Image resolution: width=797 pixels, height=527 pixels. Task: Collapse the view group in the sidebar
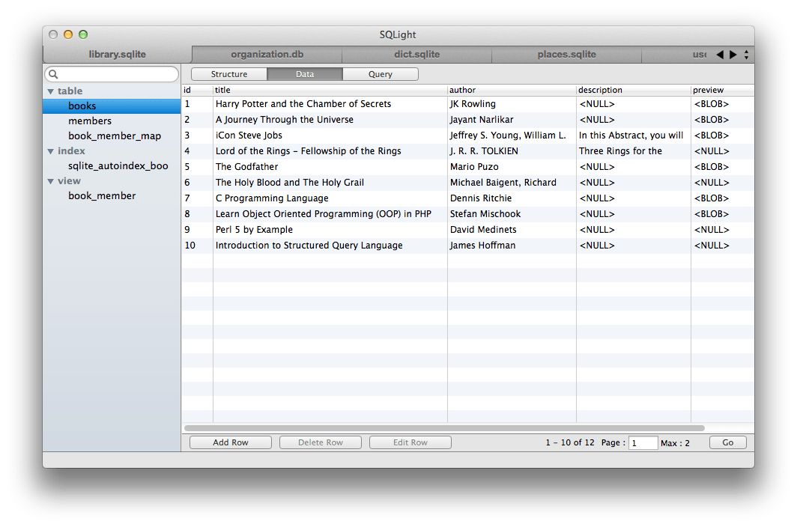tap(50, 180)
